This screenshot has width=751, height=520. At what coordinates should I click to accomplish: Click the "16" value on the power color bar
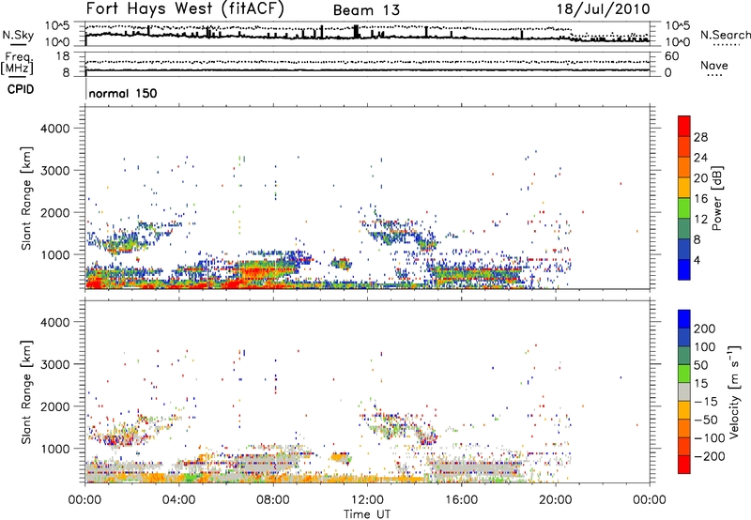(x=700, y=199)
